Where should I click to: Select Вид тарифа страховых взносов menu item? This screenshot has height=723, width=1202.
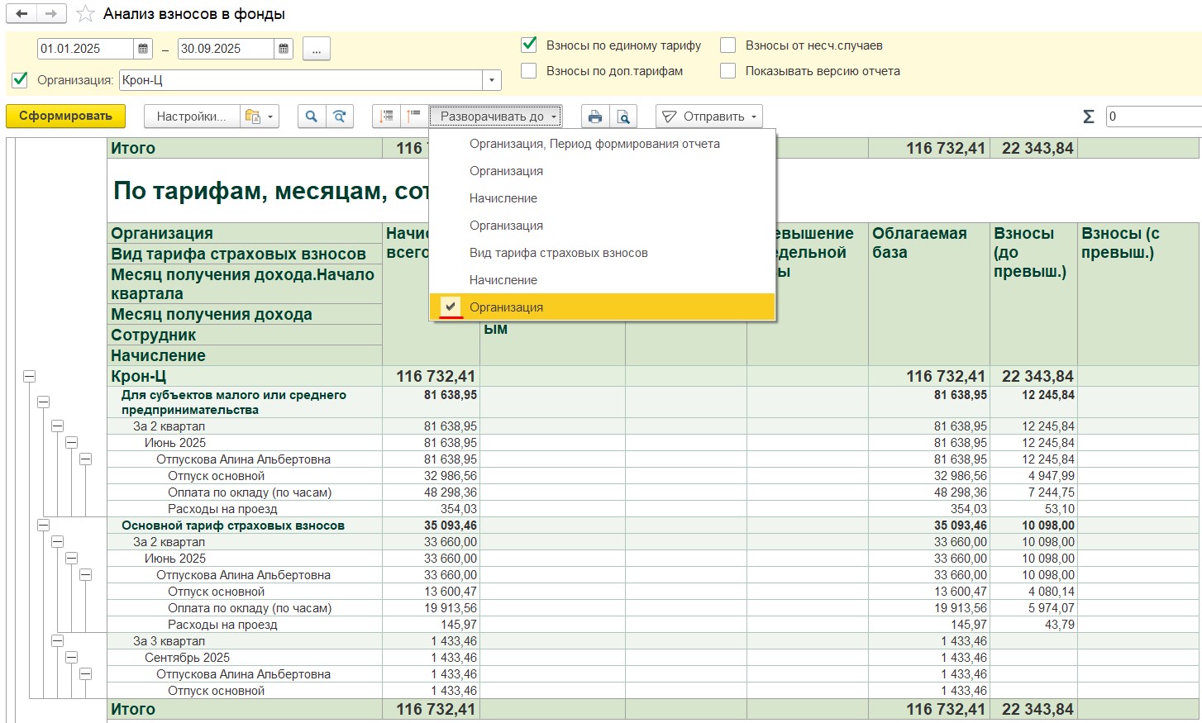point(558,253)
